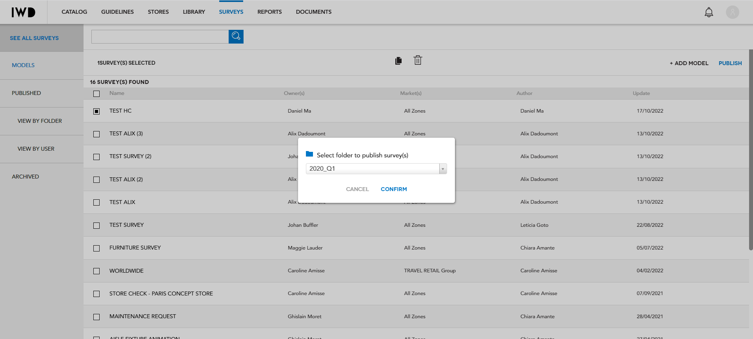This screenshot has height=339, width=753.
Task: Open STORE CHECK - PARIS CONCEPT STORE name
Action: pyautogui.click(x=161, y=293)
